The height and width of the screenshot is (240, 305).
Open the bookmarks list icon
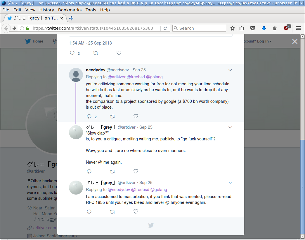242,28
